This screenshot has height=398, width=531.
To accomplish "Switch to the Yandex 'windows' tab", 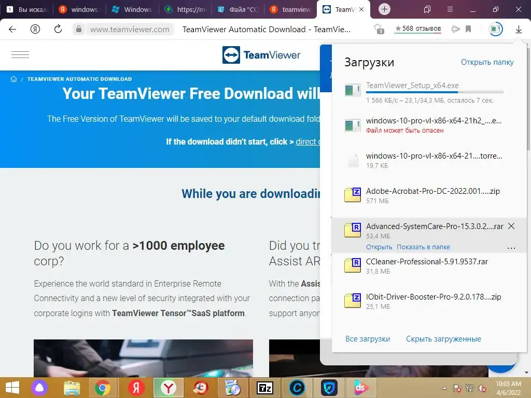I will coord(79,9).
